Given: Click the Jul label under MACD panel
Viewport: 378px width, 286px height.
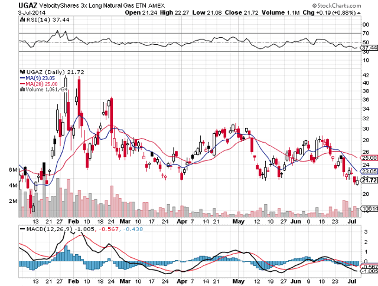Looking at the screenshot, I should pyautogui.click(x=352, y=281).
